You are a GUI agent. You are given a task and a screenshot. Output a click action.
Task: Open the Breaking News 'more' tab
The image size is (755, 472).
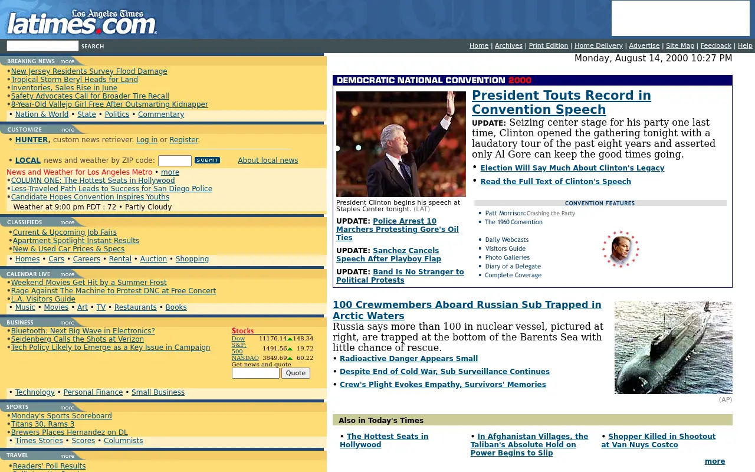[x=67, y=61]
